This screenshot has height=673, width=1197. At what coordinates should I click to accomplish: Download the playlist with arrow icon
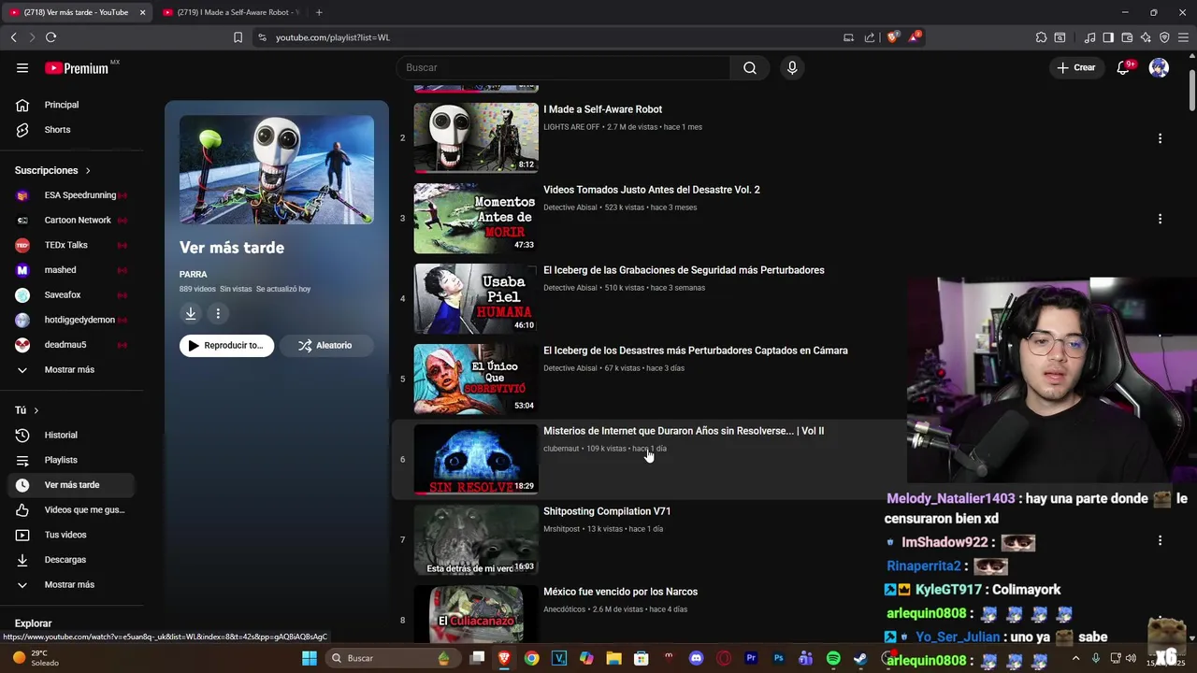point(191,314)
